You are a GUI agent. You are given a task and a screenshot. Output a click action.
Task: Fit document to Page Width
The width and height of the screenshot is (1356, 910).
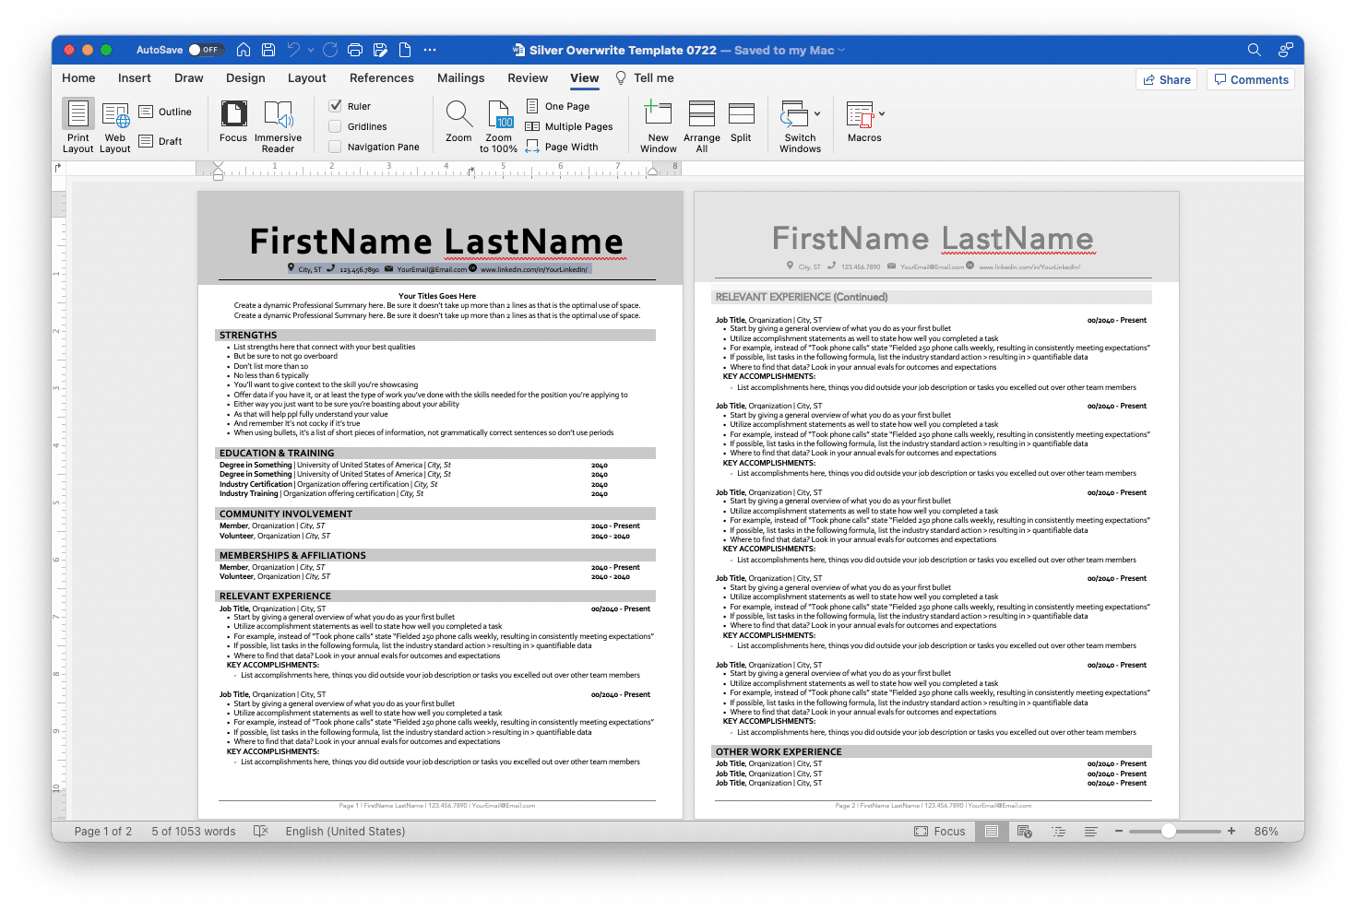562,147
